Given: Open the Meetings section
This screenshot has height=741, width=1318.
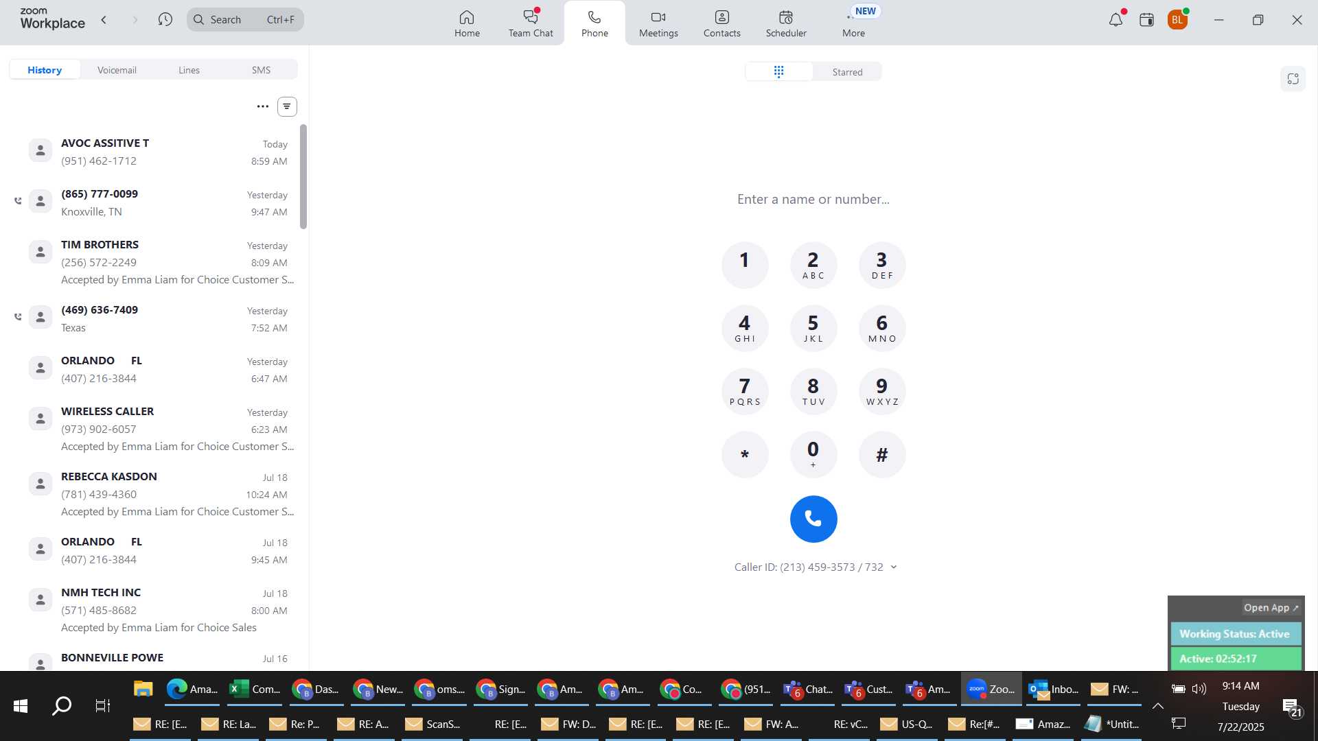Looking at the screenshot, I should [658, 23].
